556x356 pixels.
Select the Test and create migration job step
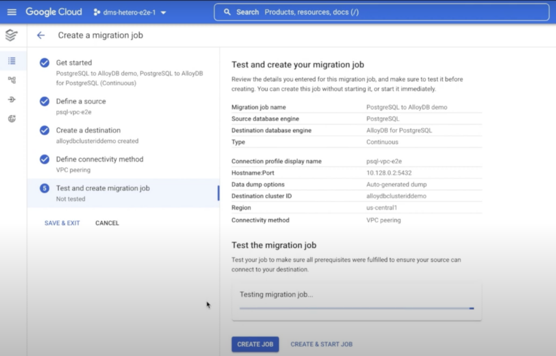coord(123,193)
